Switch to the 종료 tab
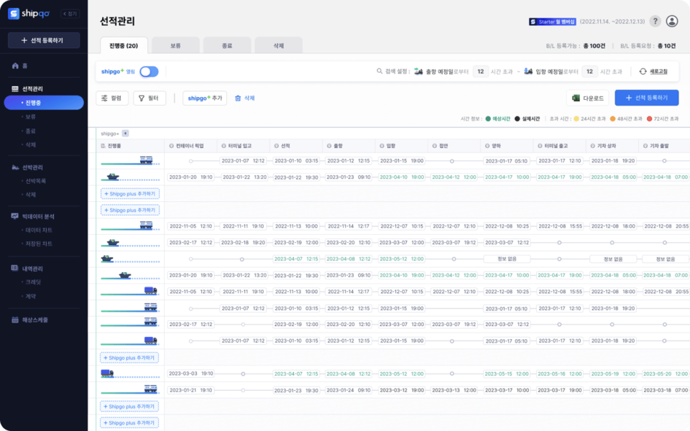690x431 pixels. pos(226,45)
